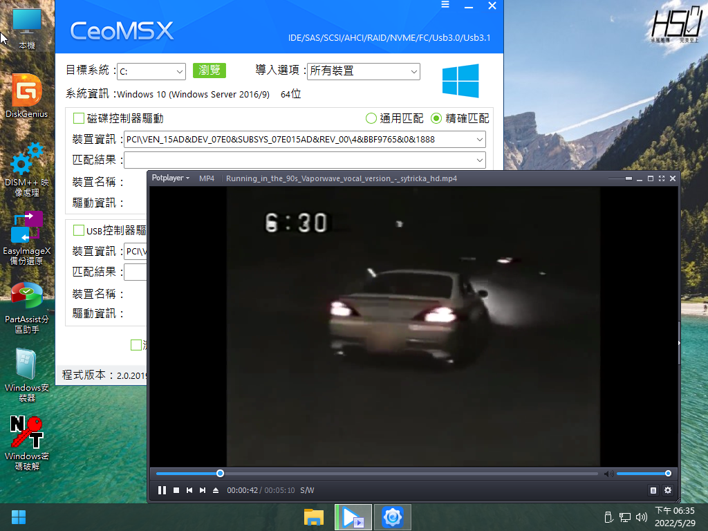The image size is (708, 531).
Task: Mute Potplayer using speaker icon
Action: point(608,474)
